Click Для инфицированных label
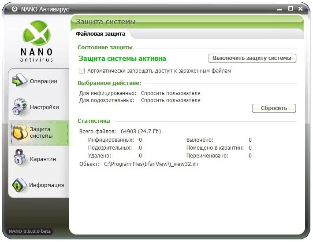Screen dimensions: 313x242 [x=108, y=93]
